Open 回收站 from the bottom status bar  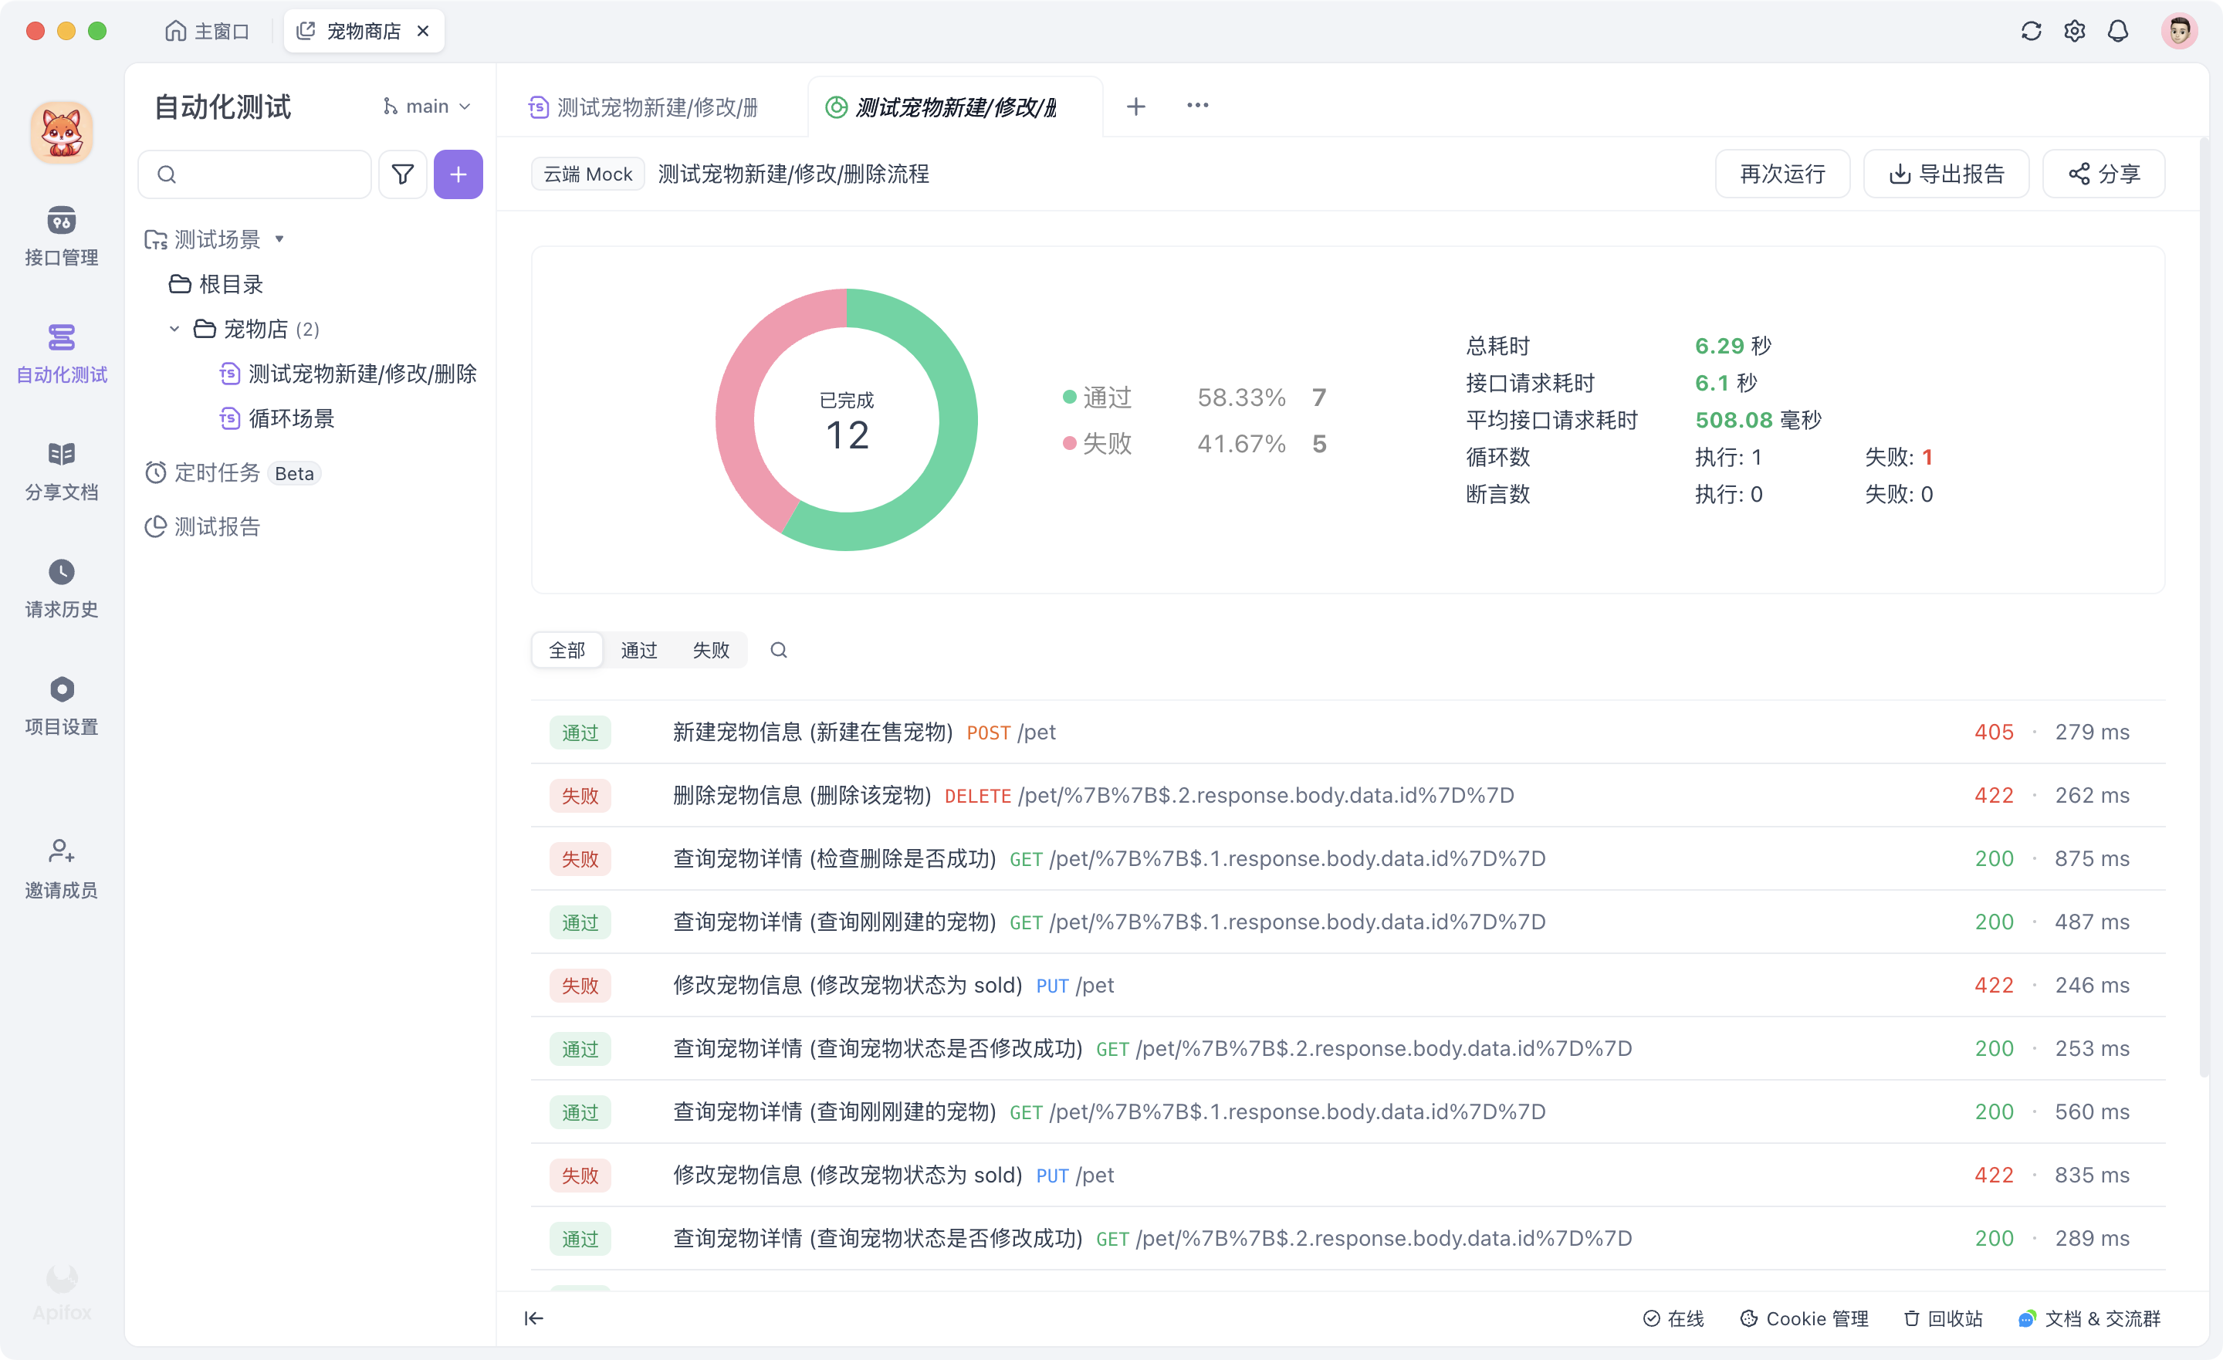[1941, 1318]
